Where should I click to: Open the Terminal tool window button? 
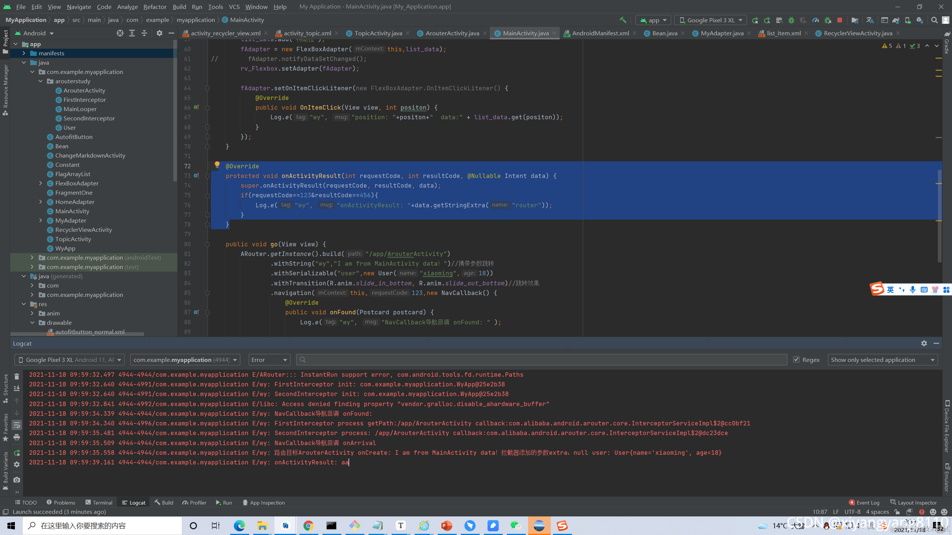(x=99, y=502)
